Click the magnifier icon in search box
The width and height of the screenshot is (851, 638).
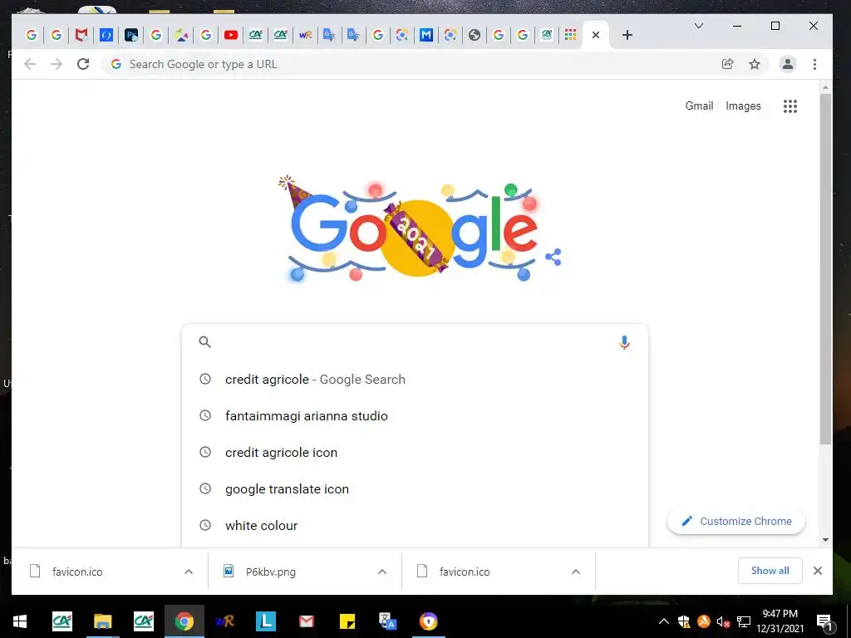click(x=204, y=341)
